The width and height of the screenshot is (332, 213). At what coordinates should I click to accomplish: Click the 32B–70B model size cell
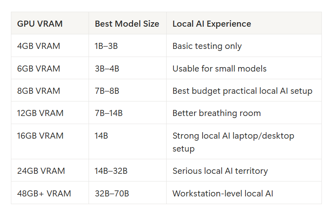pos(112,194)
